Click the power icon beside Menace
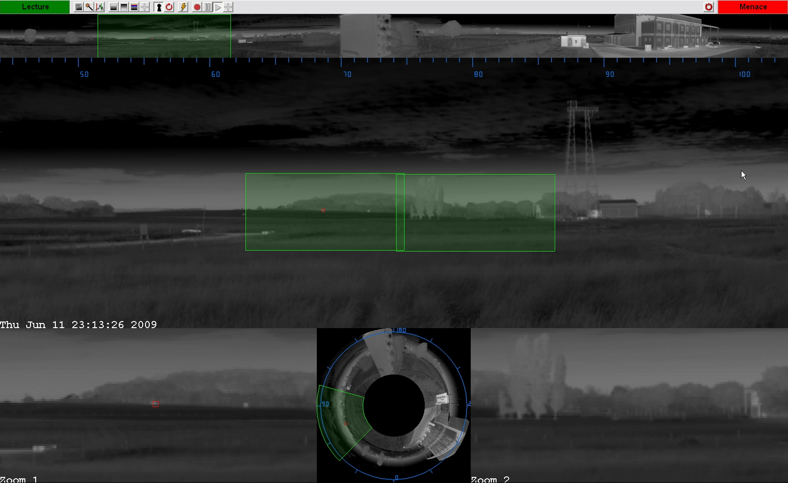This screenshot has width=788, height=483. tap(709, 7)
